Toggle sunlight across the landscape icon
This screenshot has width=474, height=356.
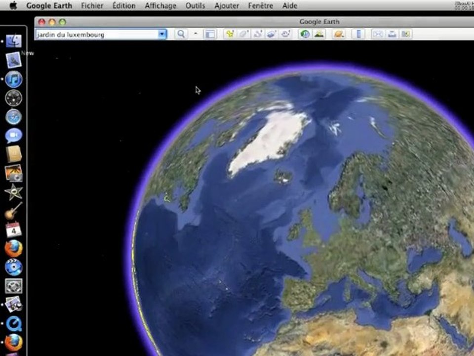[319, 34]
